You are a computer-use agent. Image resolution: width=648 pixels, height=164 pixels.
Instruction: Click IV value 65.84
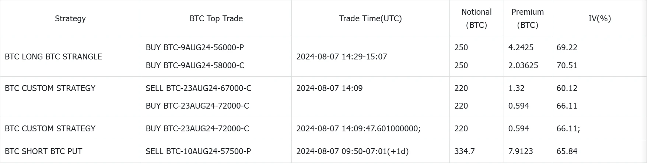567,151
